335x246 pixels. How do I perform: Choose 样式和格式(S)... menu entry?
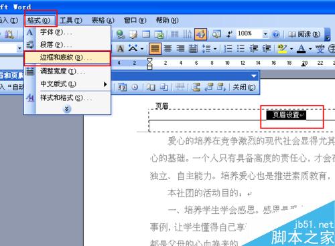click(x=68, y=98)
